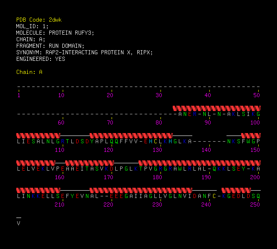Click position number 50
Viewport: 277px width, 249px height.
click(x=257, y=95)
